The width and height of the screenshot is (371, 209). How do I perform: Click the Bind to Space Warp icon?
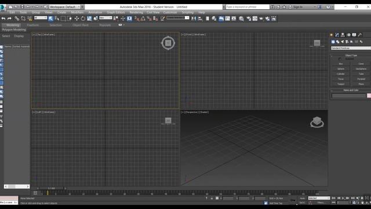point(30,19)
